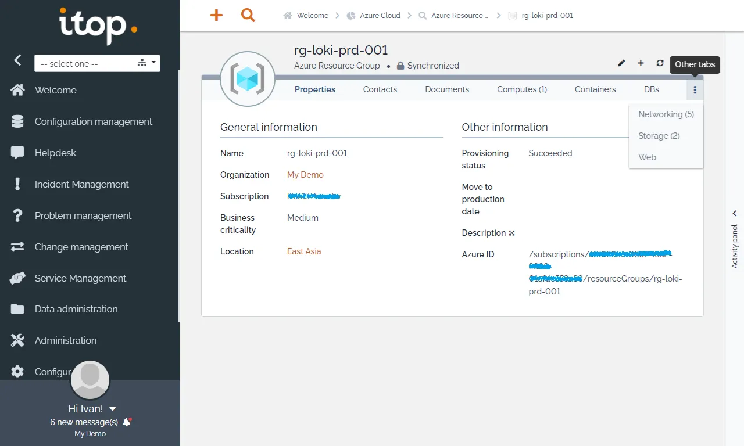The width and height of the screenshot is (744, 446).
Task: Open the Hi Ivan user menu arrow
Action: 113,409
